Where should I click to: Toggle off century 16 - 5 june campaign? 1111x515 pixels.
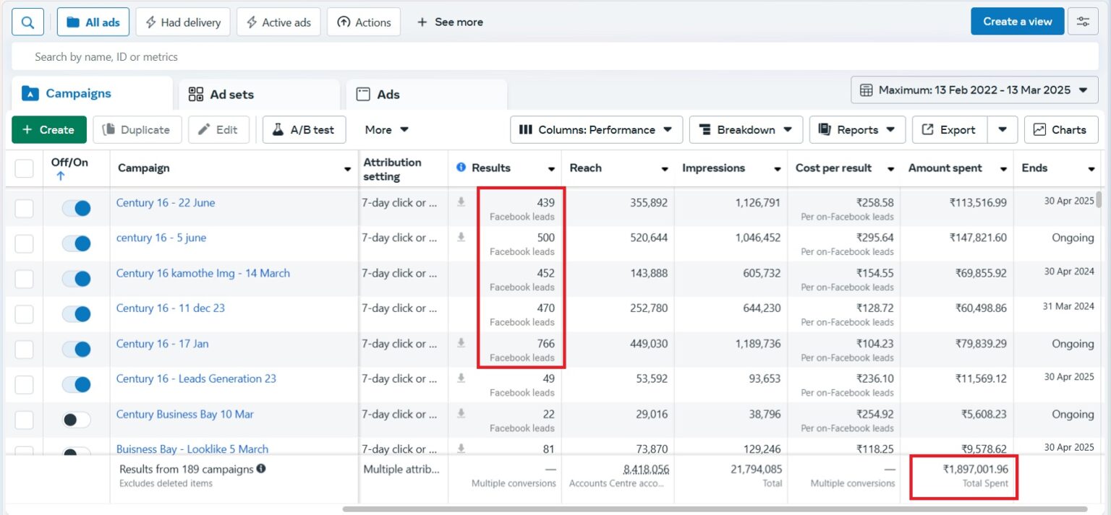(x=76, y=243)
